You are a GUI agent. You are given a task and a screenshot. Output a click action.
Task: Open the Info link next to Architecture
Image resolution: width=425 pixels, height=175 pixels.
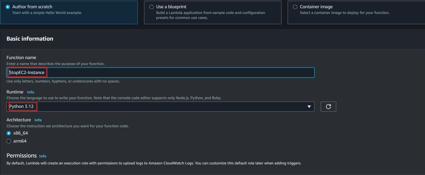click(38, 120)
